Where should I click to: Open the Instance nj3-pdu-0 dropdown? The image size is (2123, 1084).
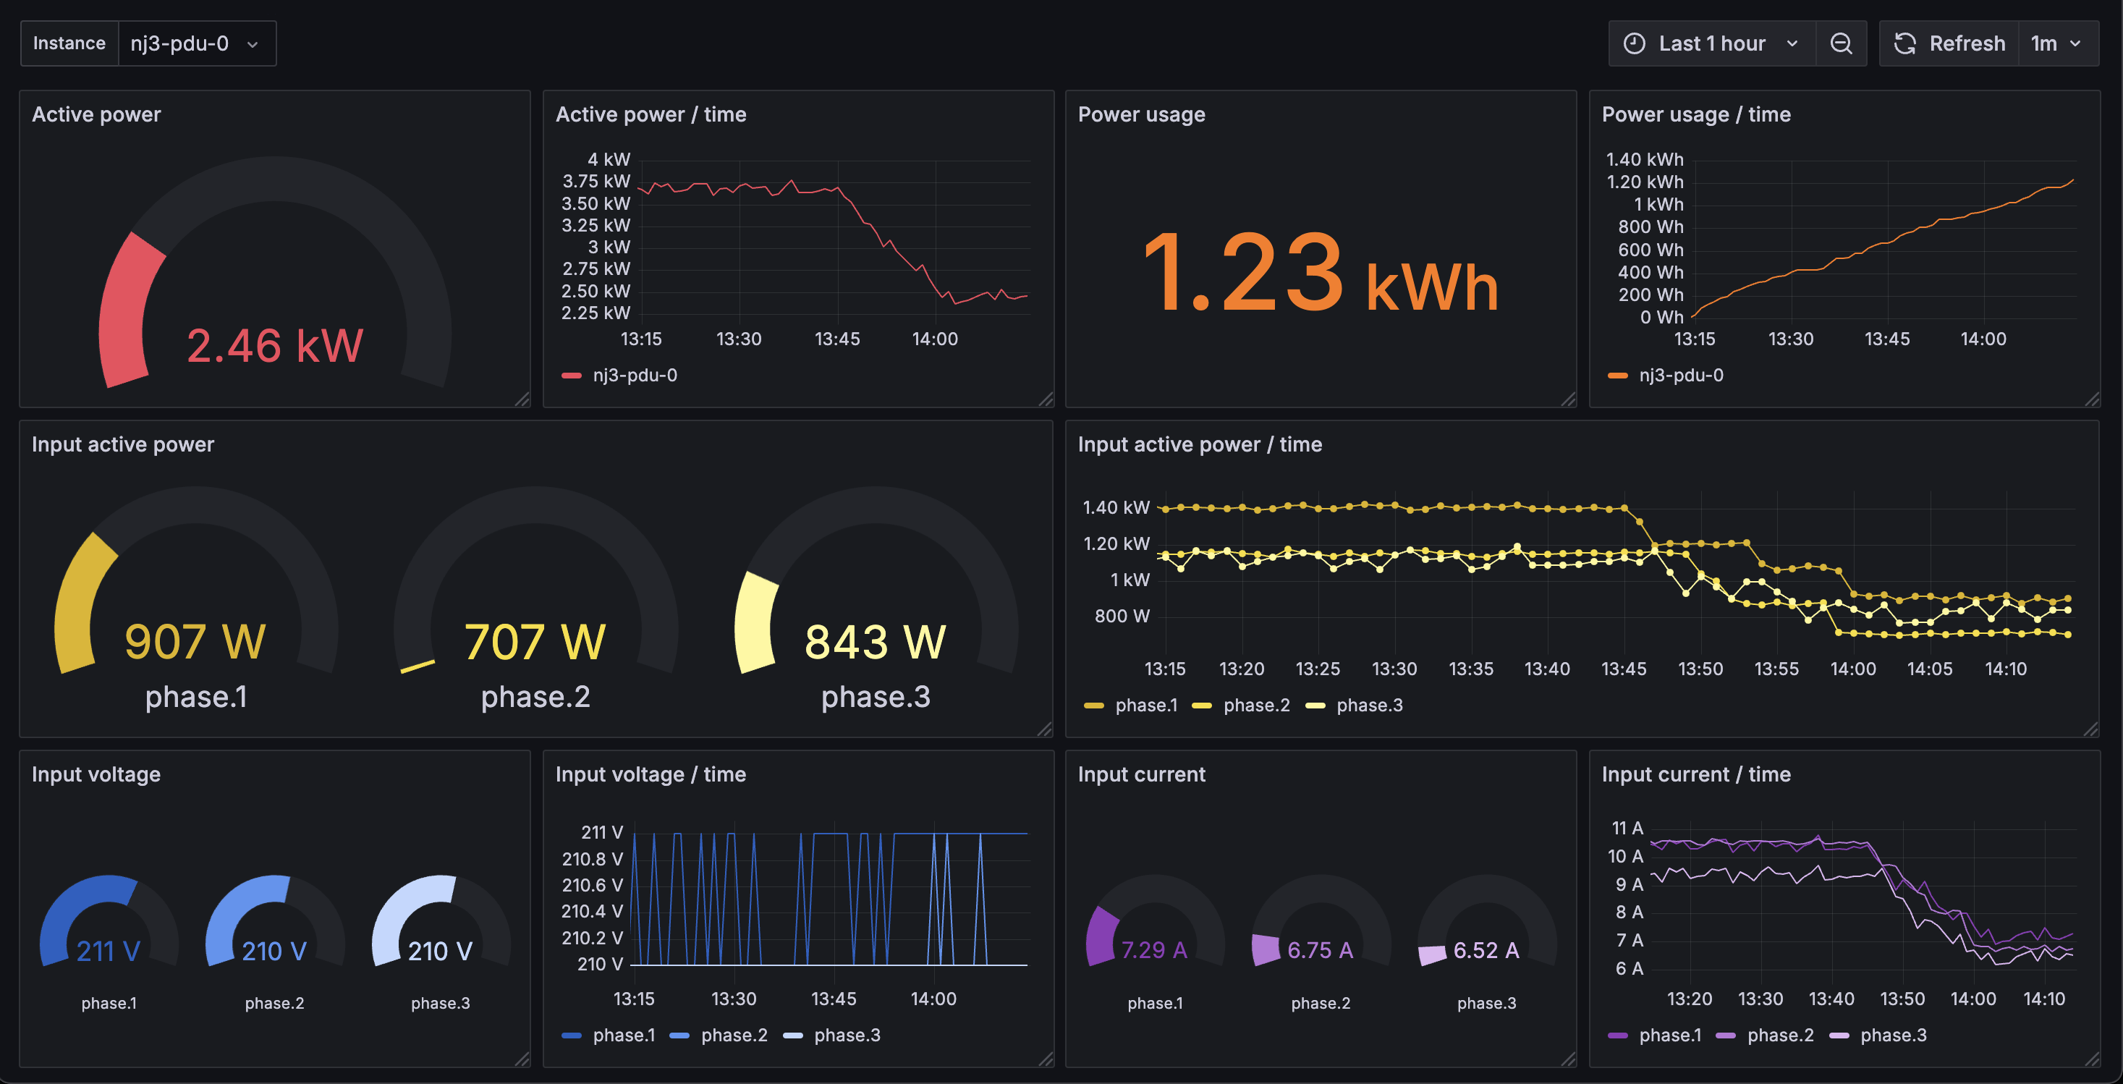197,43
